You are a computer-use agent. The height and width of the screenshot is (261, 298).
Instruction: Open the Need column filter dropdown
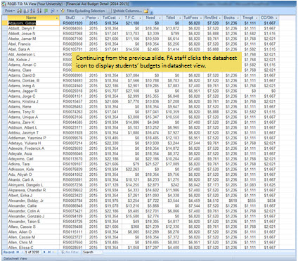tap(160, 18)
